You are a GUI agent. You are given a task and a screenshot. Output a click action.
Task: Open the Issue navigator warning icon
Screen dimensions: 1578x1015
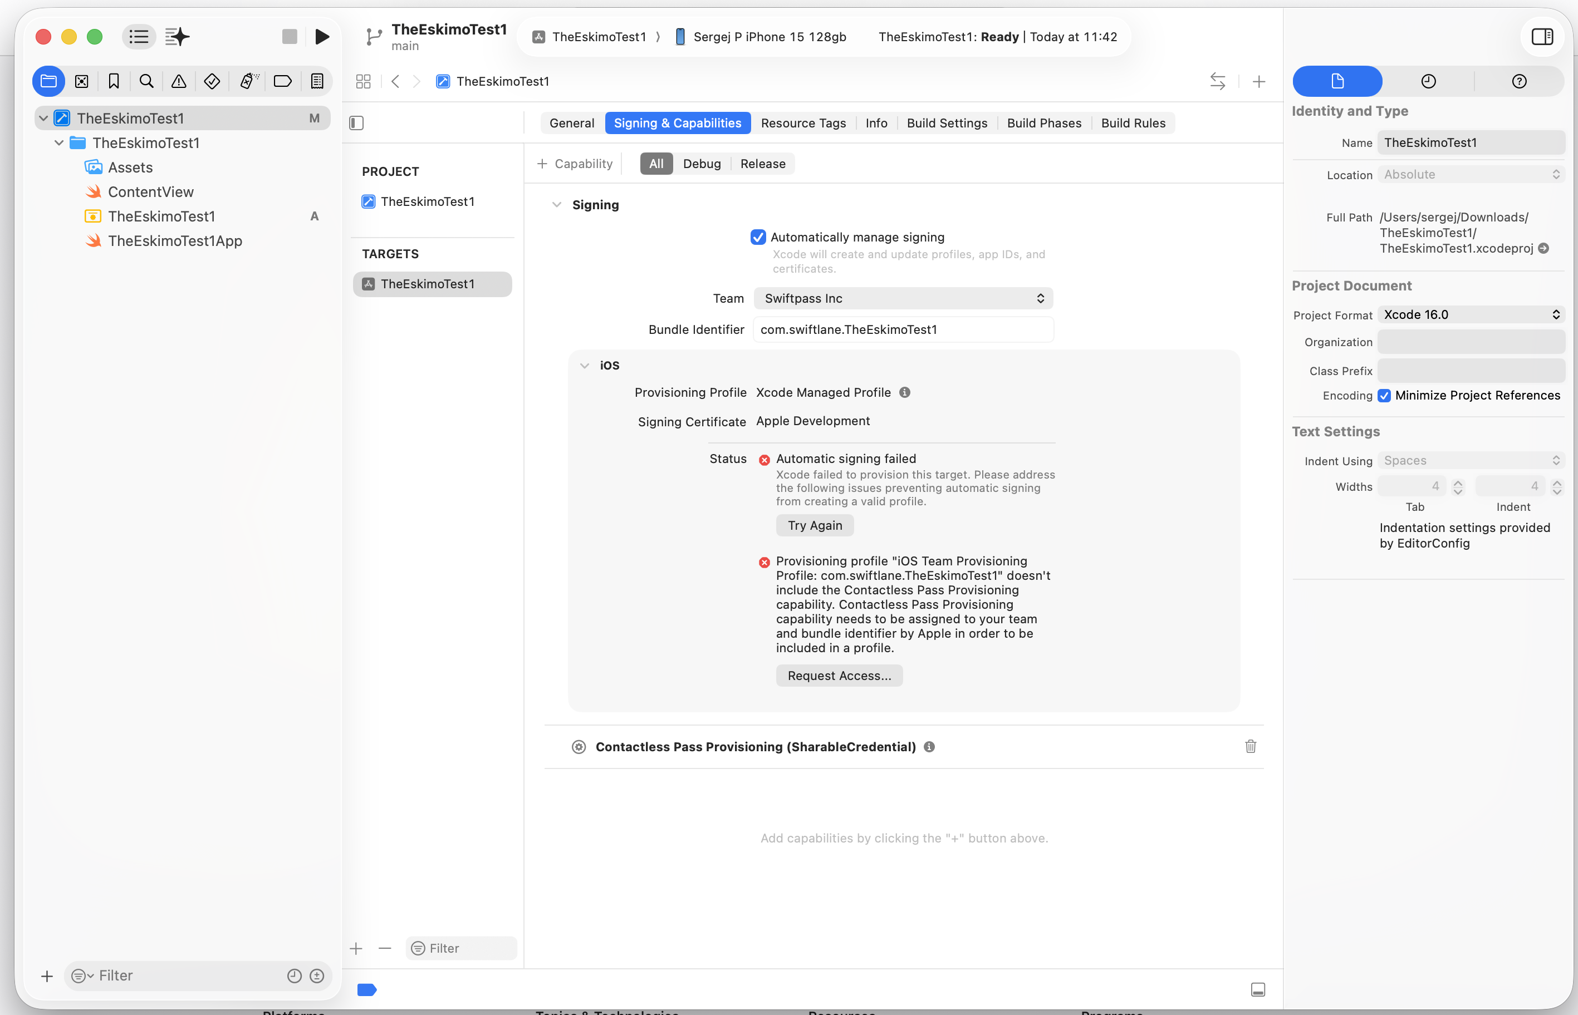tap(179, 81)
